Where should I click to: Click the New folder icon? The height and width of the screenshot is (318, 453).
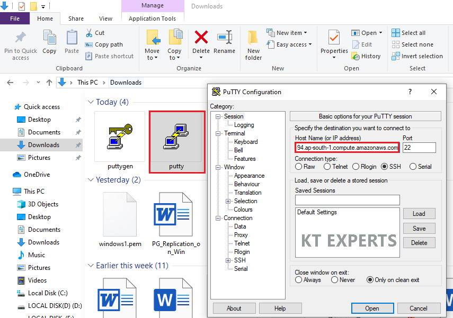tap(253, 38)
